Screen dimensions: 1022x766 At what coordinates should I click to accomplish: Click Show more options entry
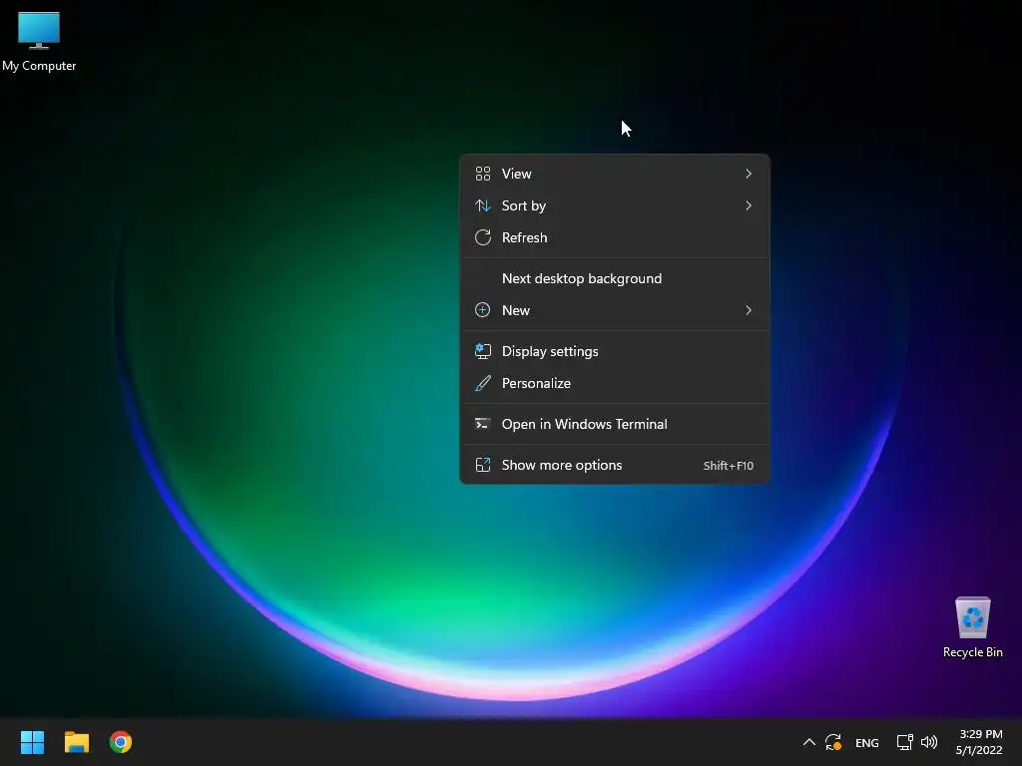615,466
